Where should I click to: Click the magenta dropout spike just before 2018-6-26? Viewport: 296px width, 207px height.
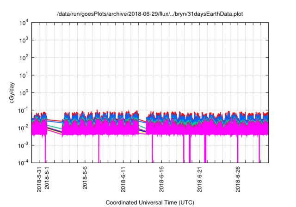coord(238,149)
